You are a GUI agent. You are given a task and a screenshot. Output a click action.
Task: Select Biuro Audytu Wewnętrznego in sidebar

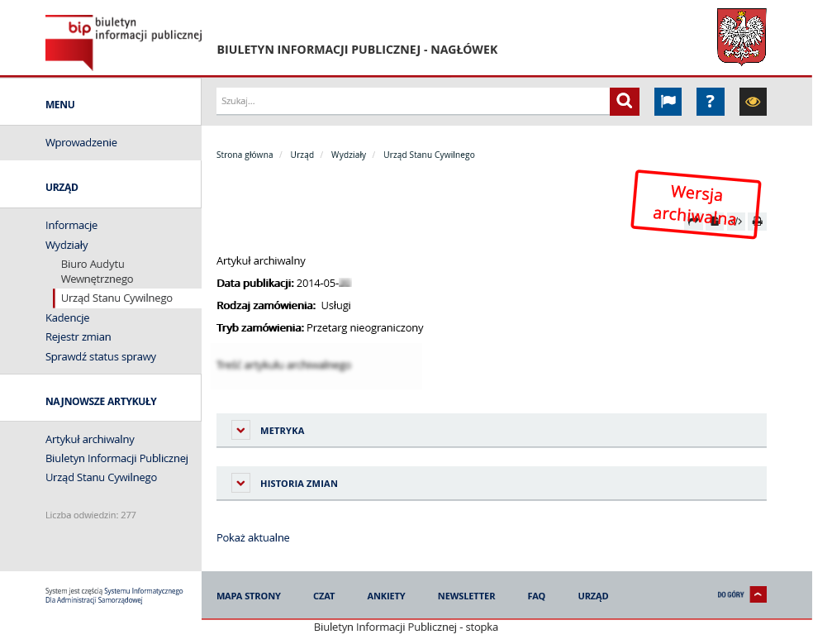pyautogui.click(x=97, y=271)
